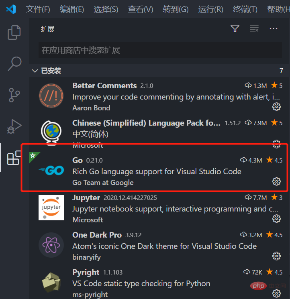The width and height of the screenshot is (290, 299).
Task: Open the 终端(T) menu
Action: click(245, 9)
